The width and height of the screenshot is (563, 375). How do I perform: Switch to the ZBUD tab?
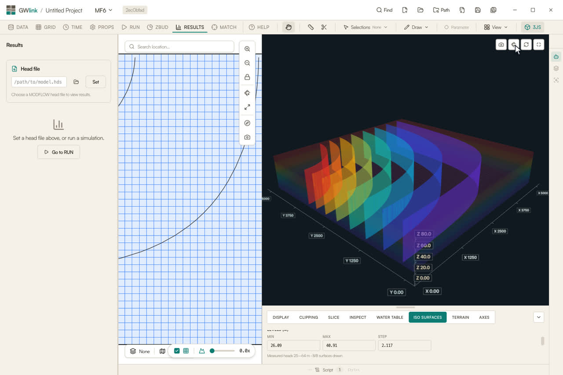pos(157,27)
